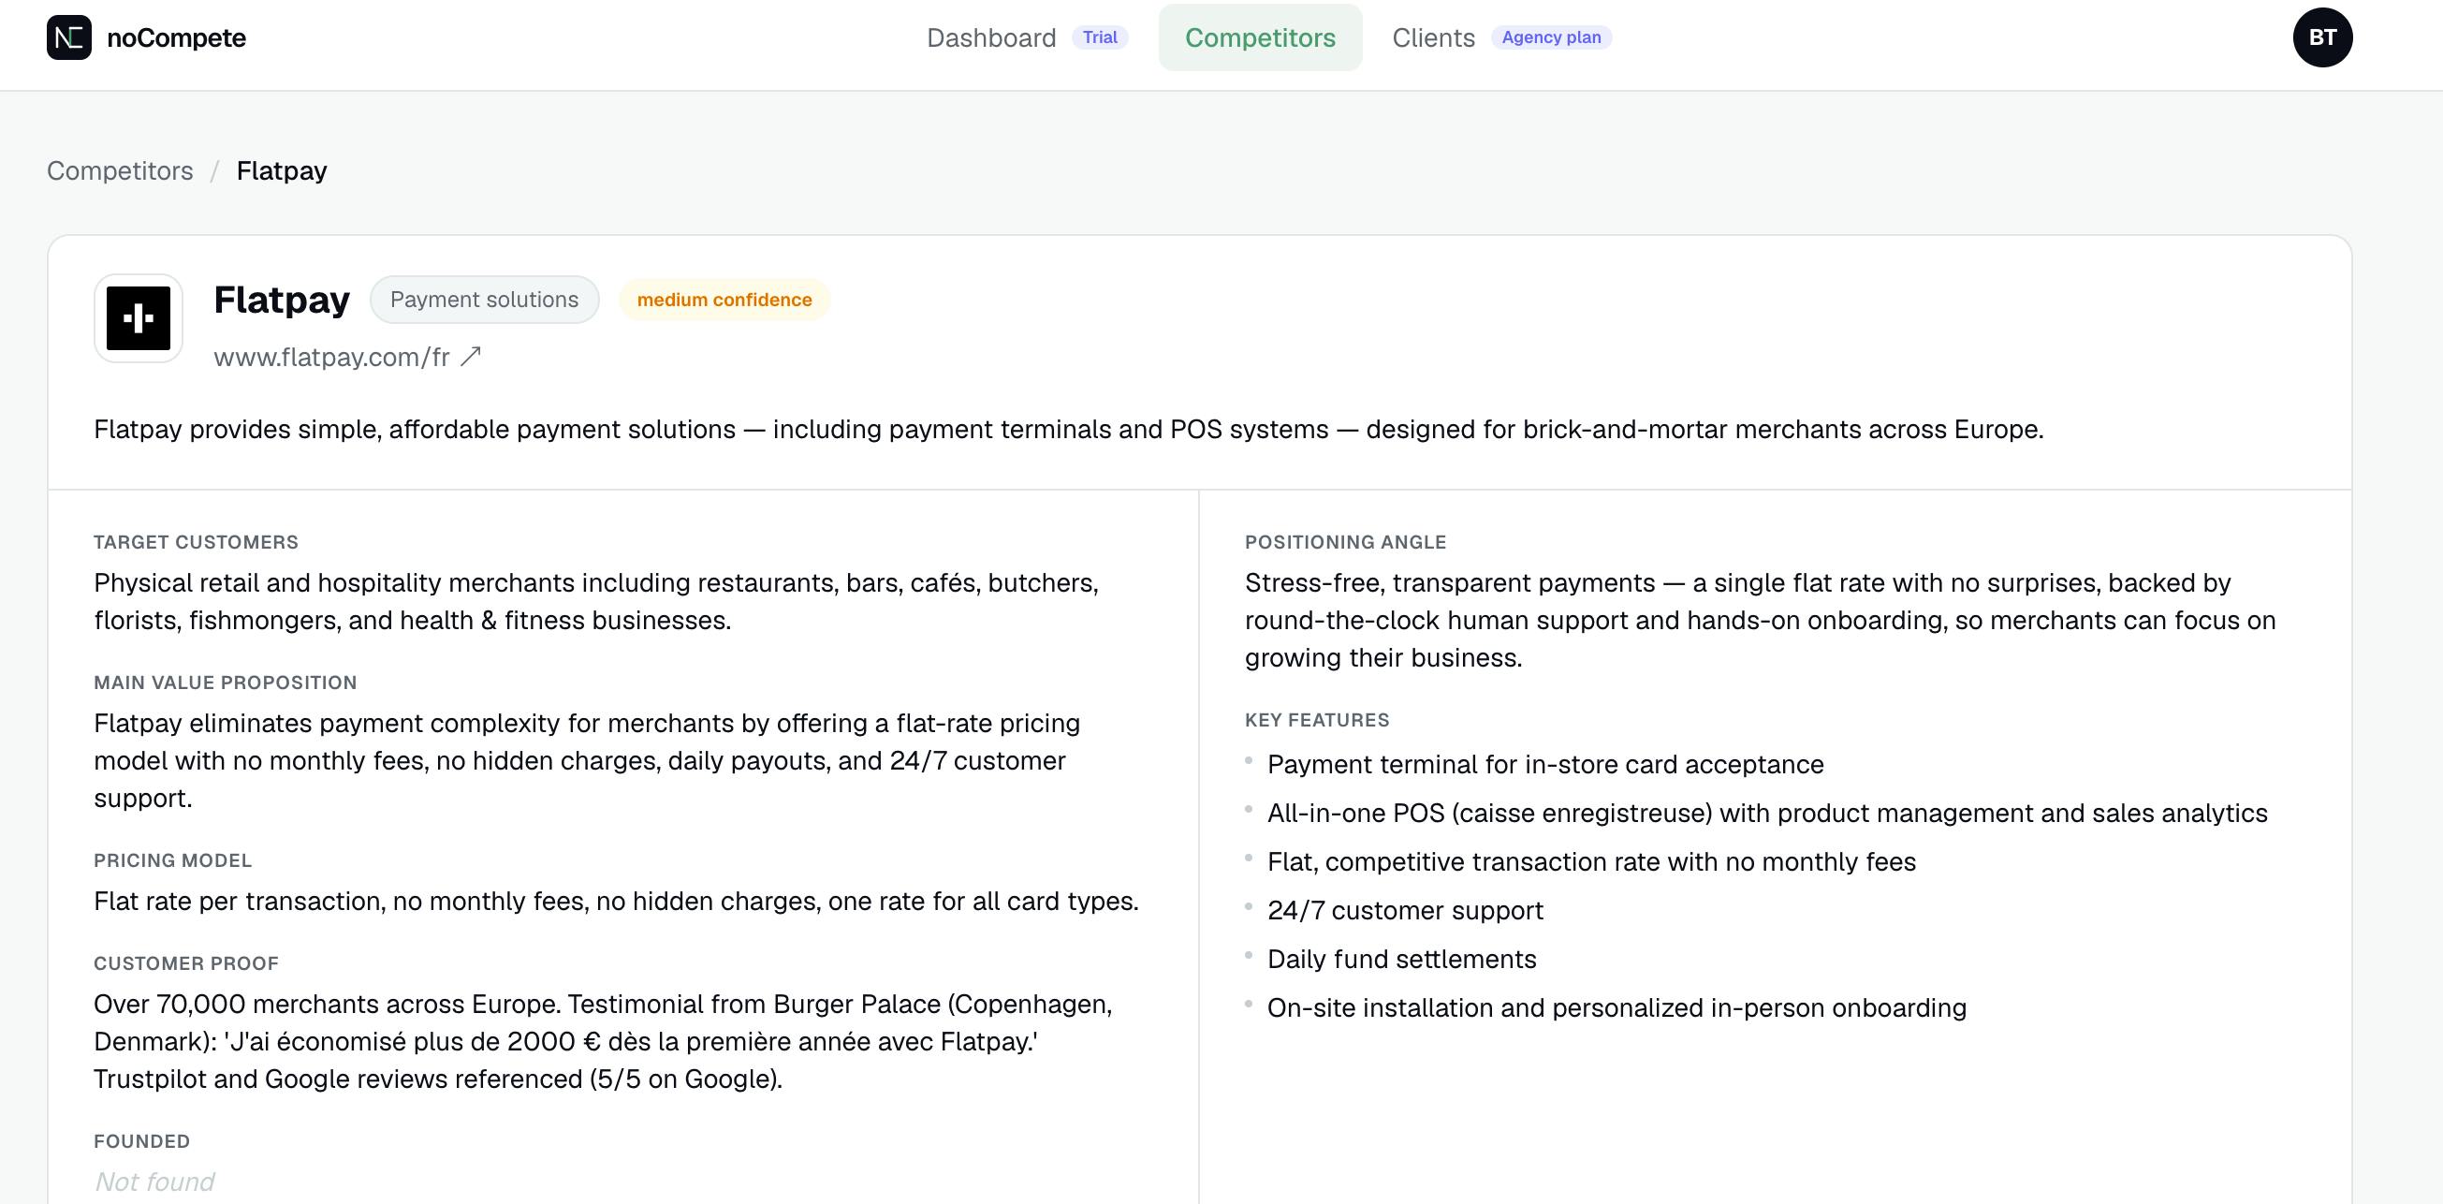Click the Flatpay breadcrumb item

(282, 170)
